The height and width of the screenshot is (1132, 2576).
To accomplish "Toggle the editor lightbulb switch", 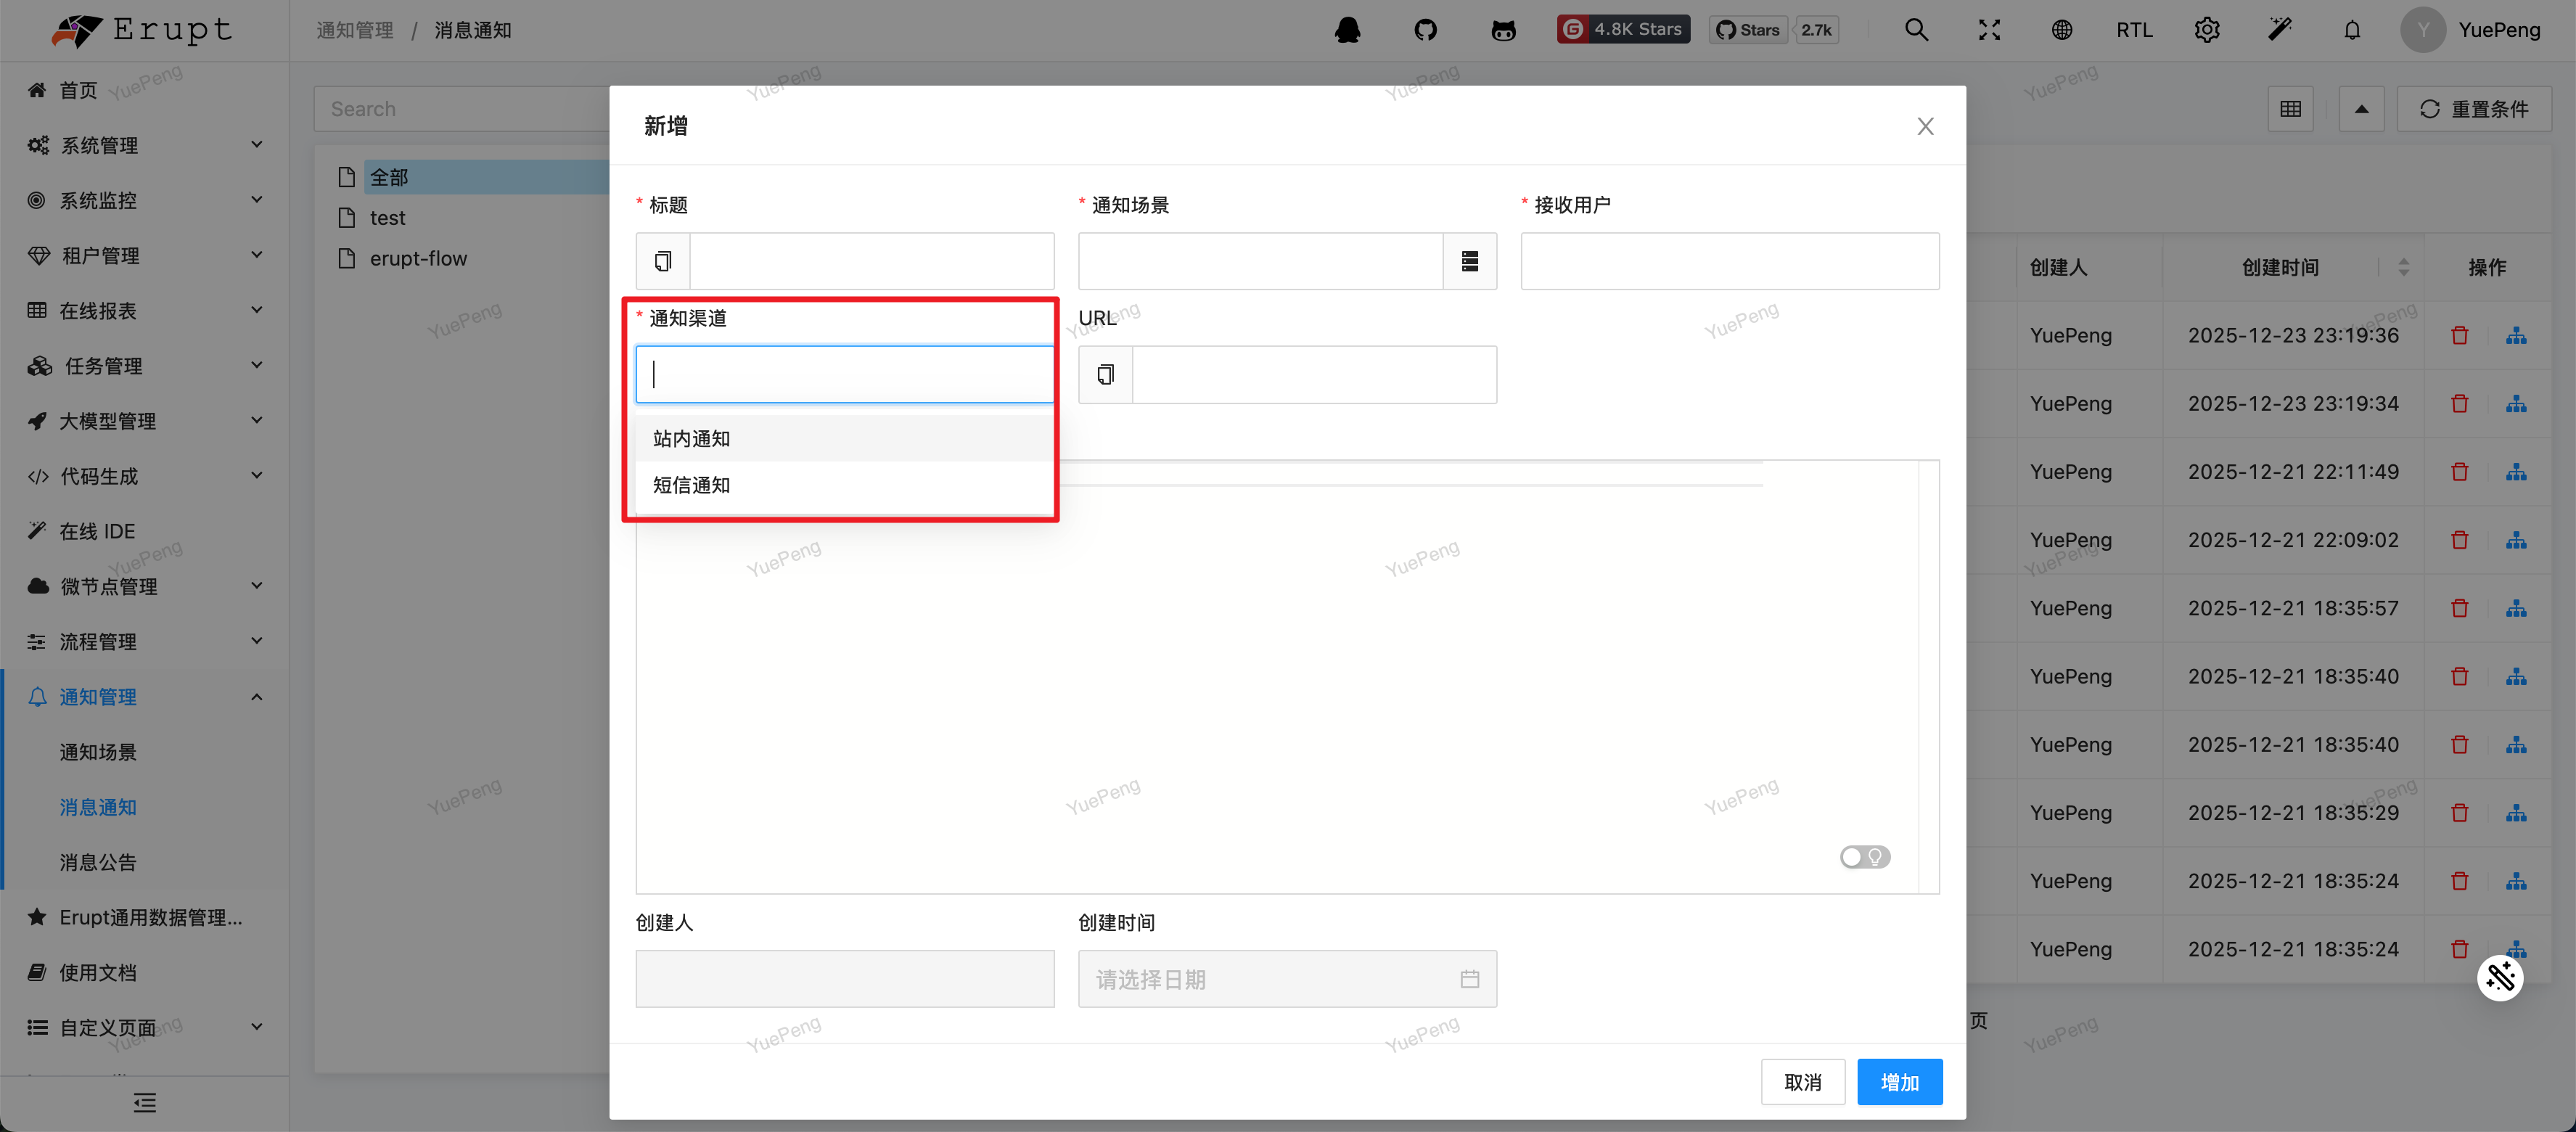I will 1865,857.
